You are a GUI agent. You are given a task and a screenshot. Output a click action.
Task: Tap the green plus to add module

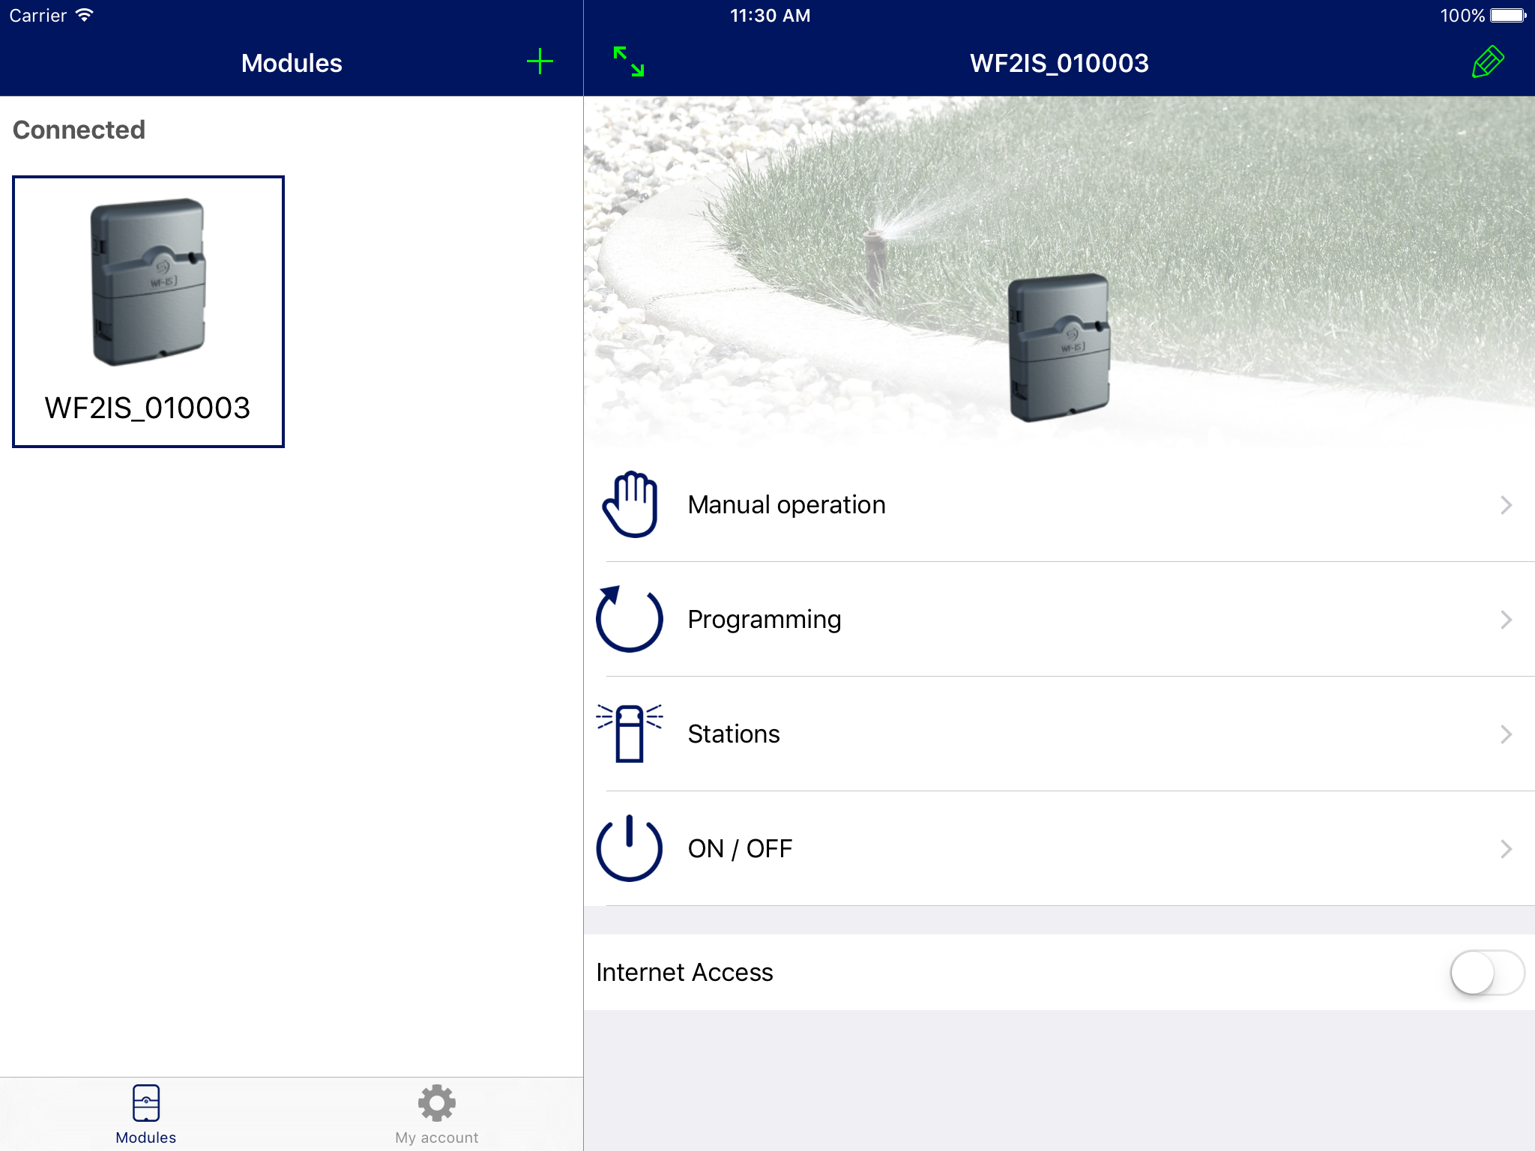tap(540, 62)
